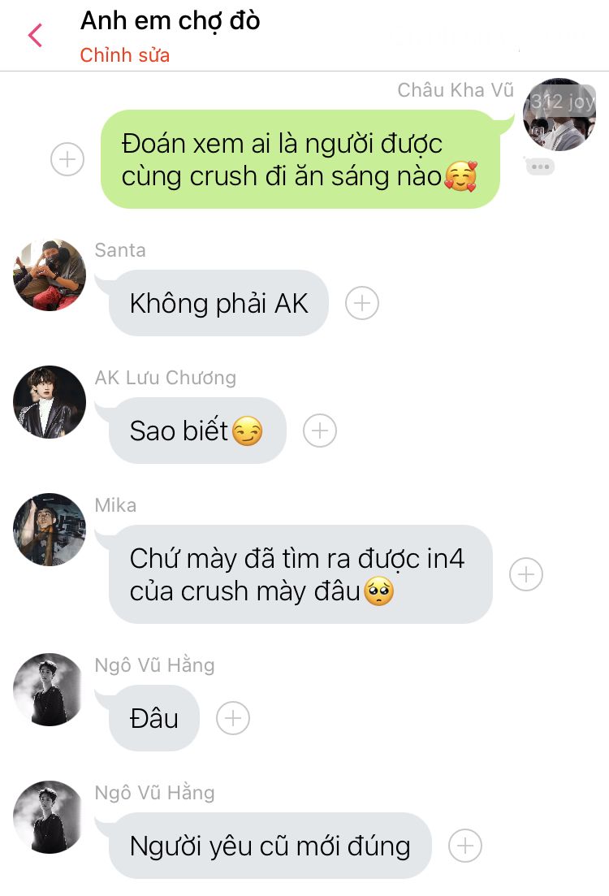This screenshot has height=896, width=609.
Task: Tap the pink back arrow
Action: (36, 36)
